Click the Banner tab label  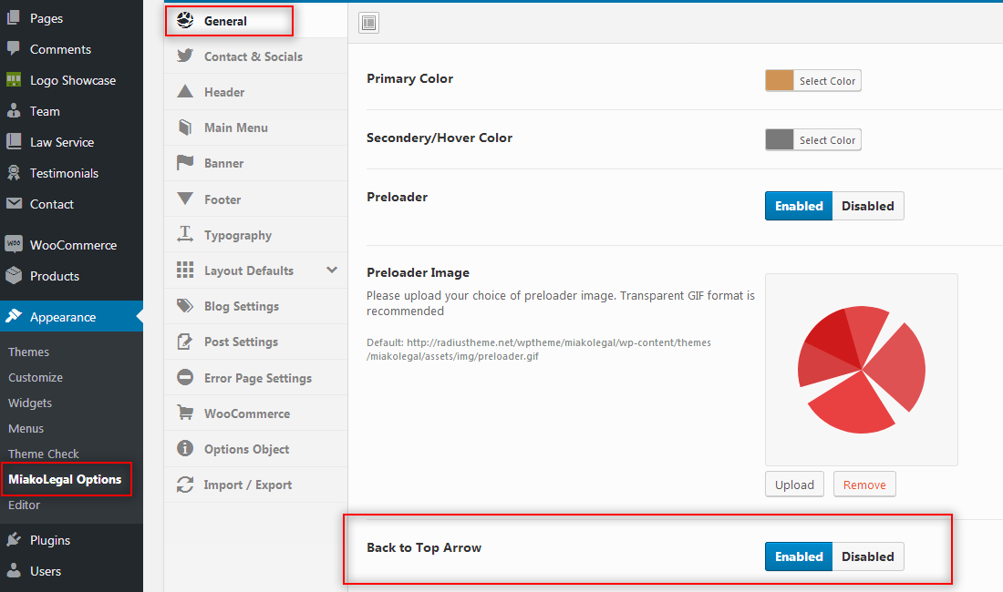224,164
